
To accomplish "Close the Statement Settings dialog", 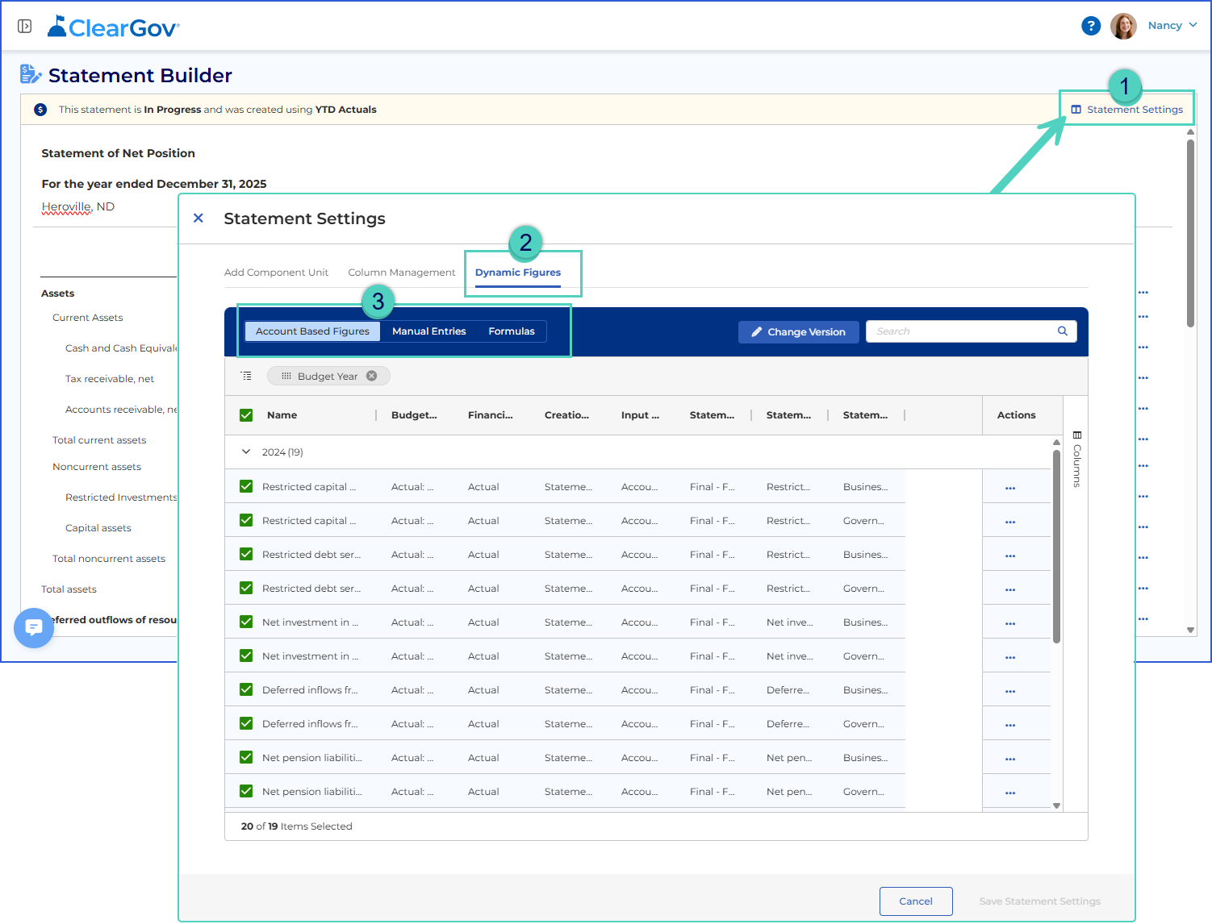I will [x=199, y=219].
